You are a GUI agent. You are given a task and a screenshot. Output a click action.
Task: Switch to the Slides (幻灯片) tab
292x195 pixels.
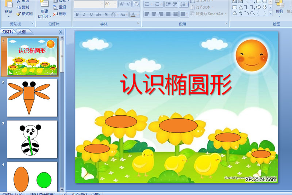tap(8, 32)
